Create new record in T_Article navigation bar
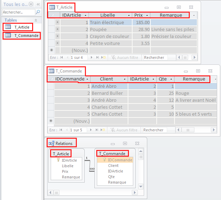 tap(104, 57)
